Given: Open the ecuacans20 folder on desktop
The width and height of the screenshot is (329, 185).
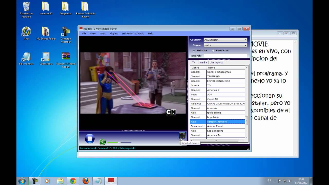Looking at the screenshot, I should point(46,8).
